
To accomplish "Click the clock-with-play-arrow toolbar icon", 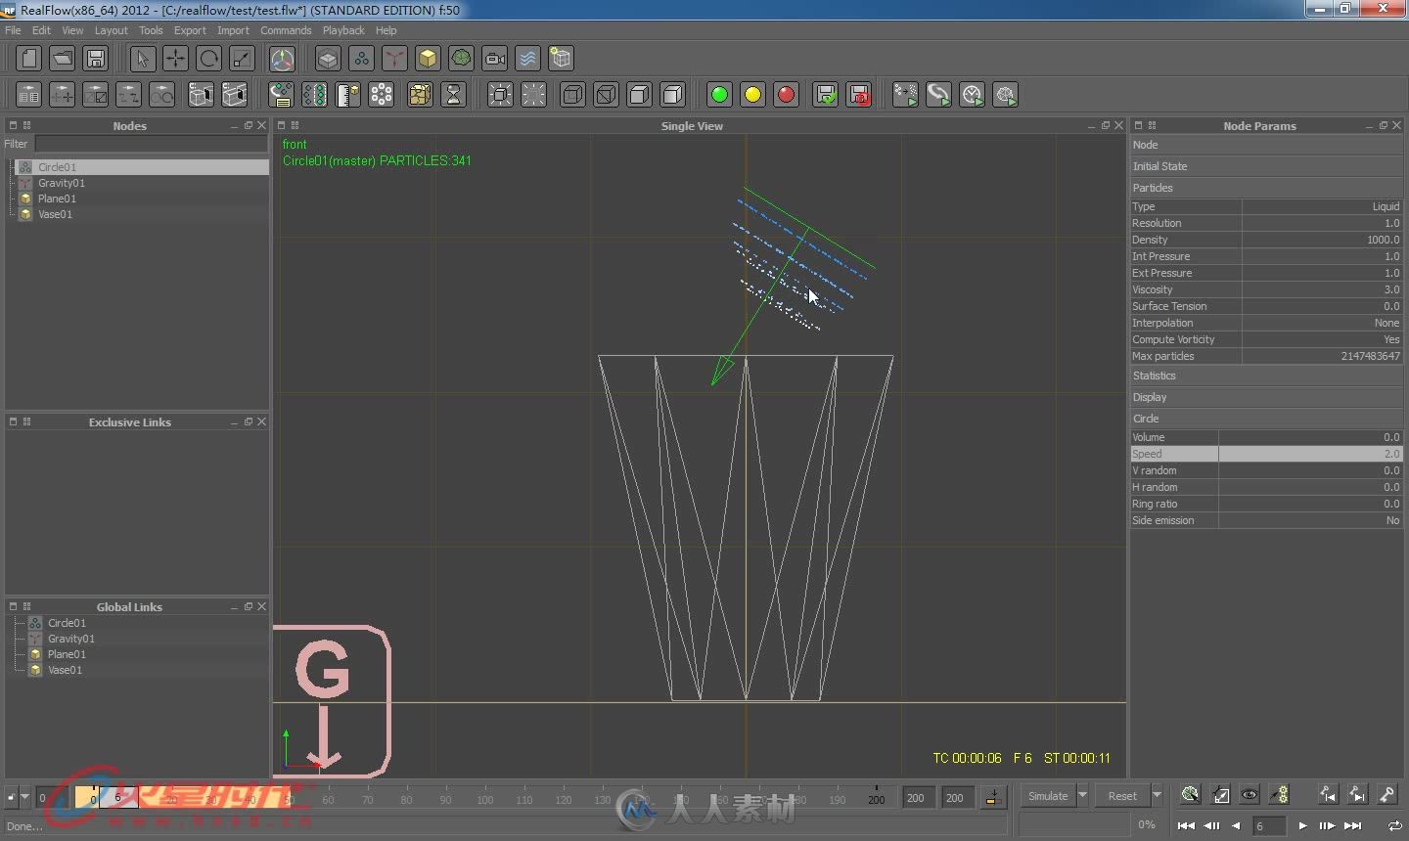I will click(x=972, y=95).
